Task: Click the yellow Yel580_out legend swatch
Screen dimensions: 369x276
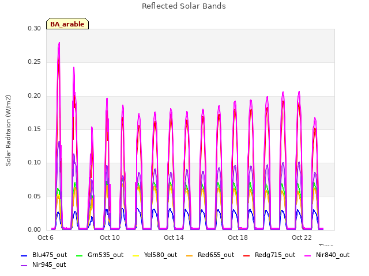Action: [x=136, y=255]
